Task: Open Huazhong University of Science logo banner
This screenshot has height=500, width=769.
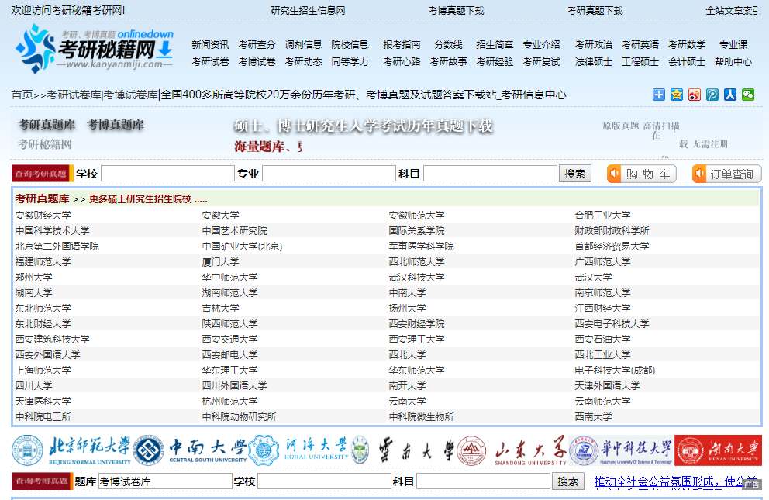Action: coord(621,450)
